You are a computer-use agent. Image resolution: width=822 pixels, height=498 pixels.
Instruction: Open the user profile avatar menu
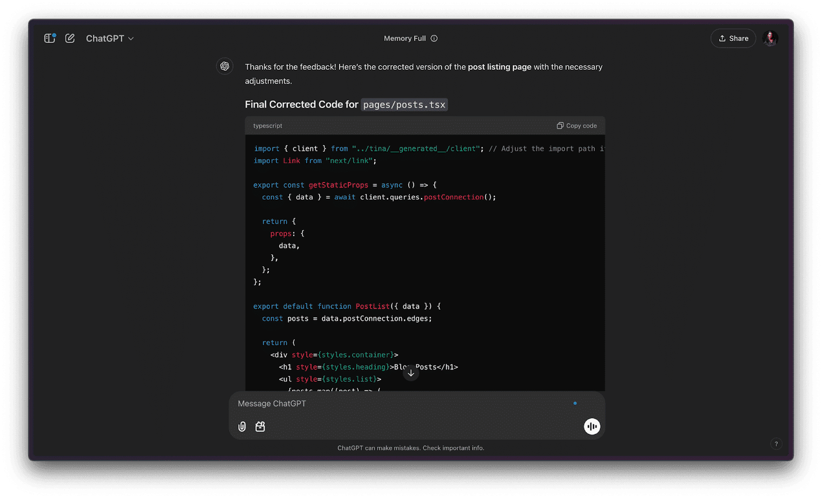(770, 38)
